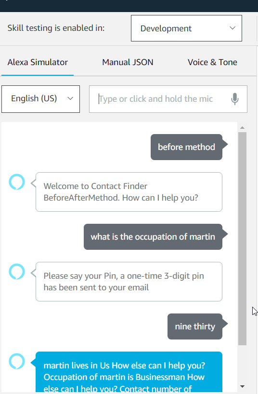Select the Alexa Simulator tab
Image resolution: width=258 pixels, height=394 pixels.
click(x=38, y=62)
